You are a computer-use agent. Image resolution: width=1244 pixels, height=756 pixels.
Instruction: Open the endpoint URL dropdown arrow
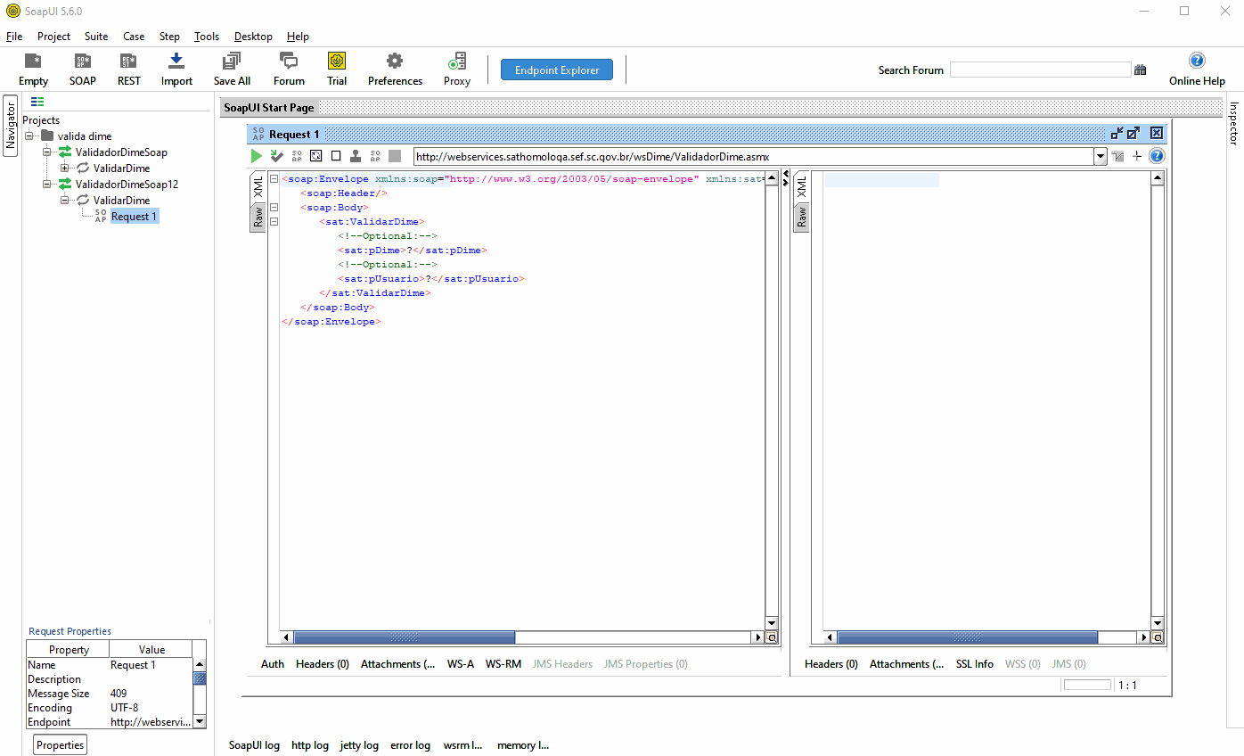pos(1100,156)
